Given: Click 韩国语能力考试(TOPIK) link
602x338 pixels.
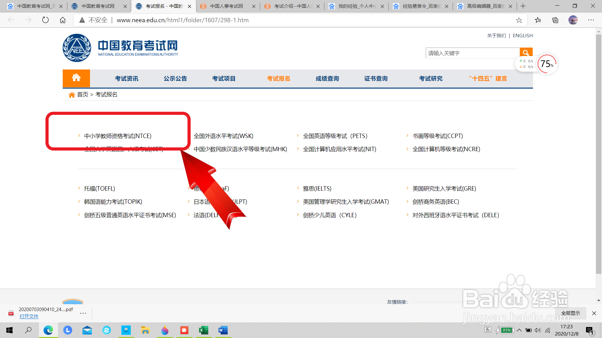Looking at the screenshot, I should click(113, 202).
